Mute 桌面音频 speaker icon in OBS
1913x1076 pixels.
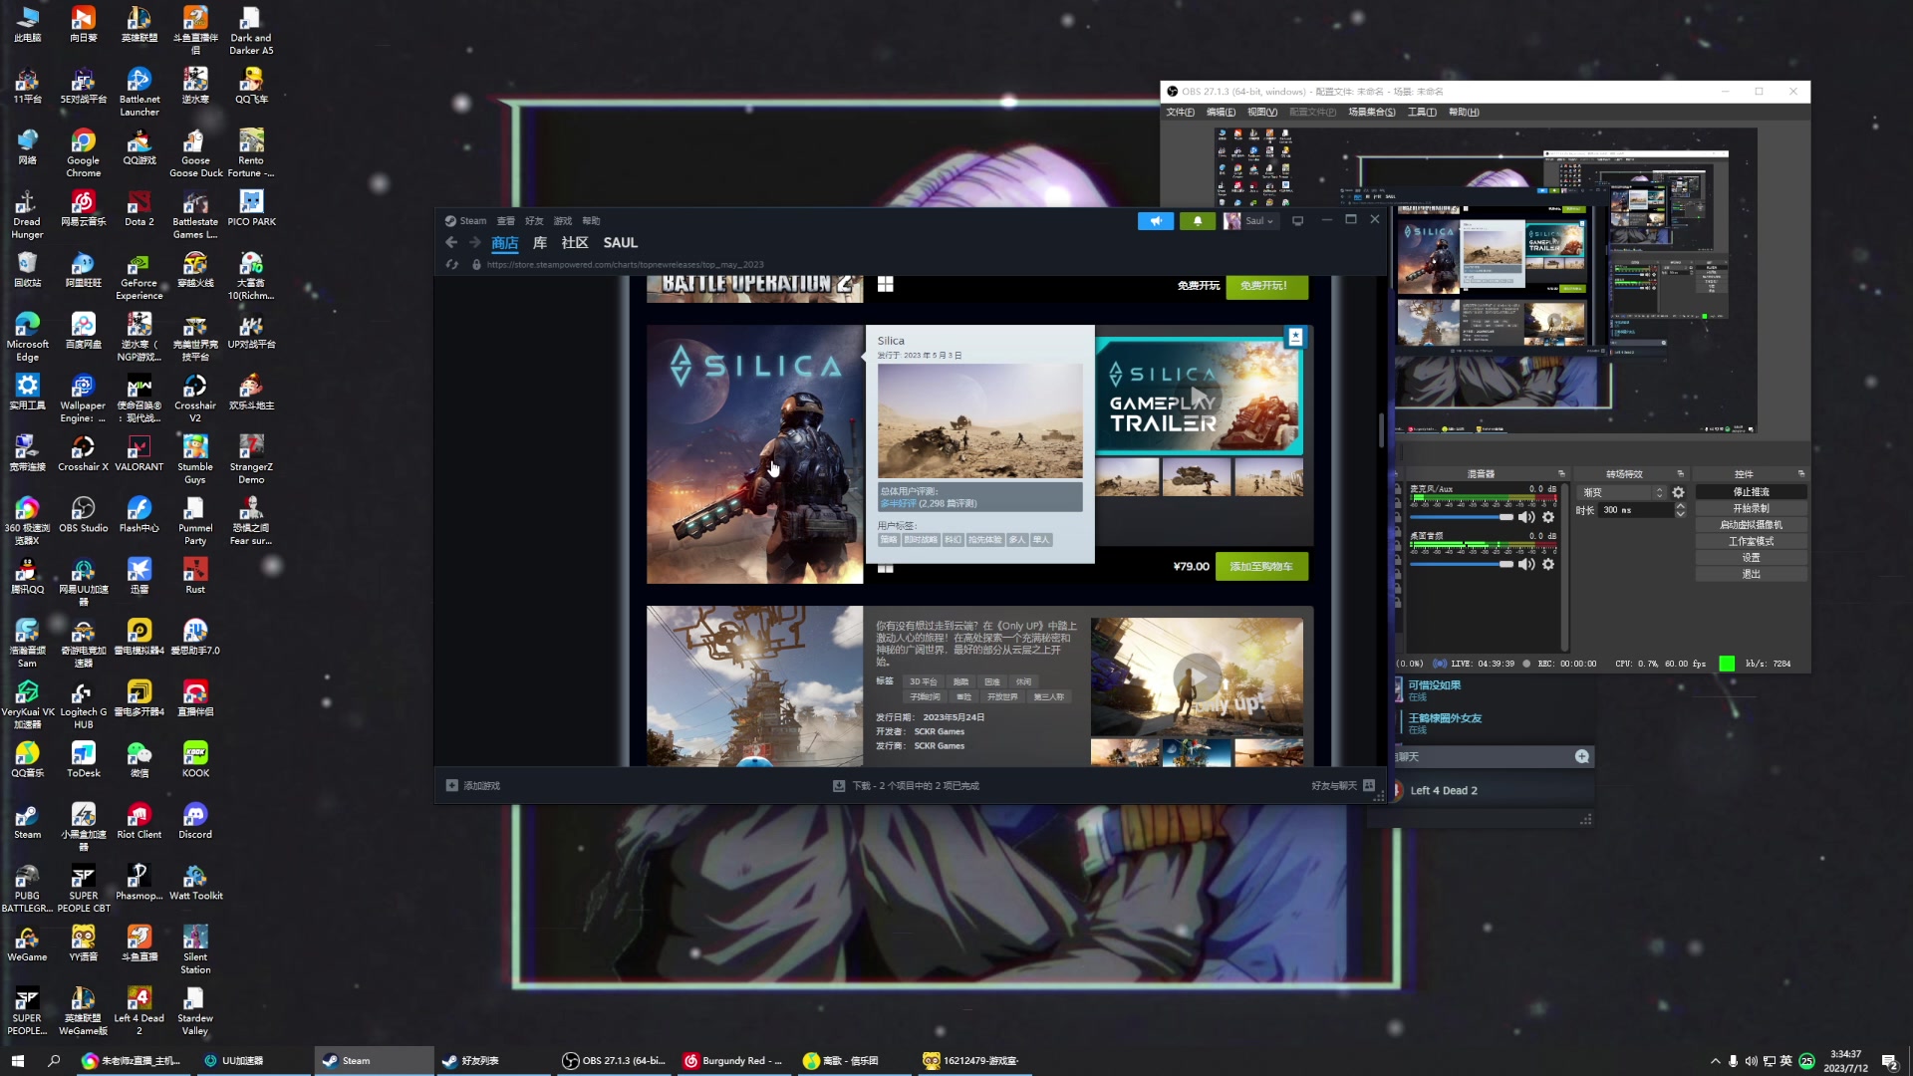click(1526, 565)
